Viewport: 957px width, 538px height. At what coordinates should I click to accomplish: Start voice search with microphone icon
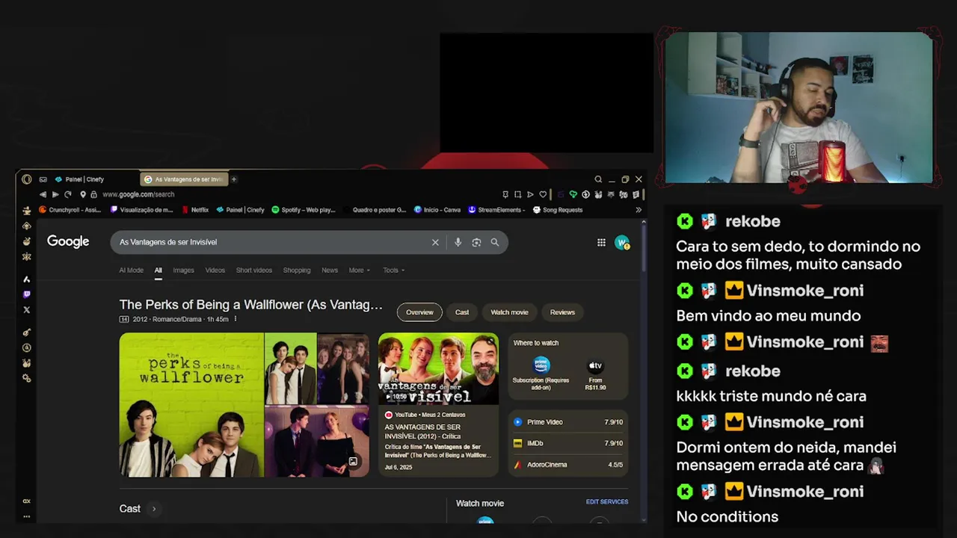pyautogui.click(x=458, y=242)
